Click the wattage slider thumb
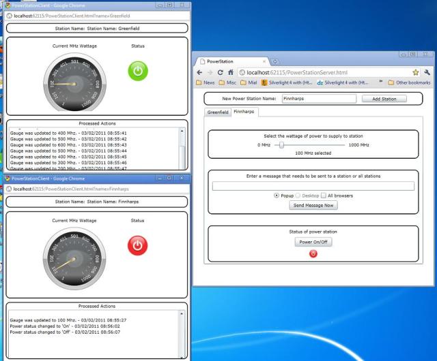The height and width of the screenshot is (361, 437). coord(281,145)
